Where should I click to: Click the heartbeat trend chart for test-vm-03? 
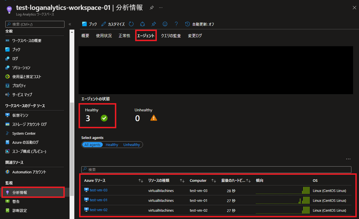(x=283, y=190)
